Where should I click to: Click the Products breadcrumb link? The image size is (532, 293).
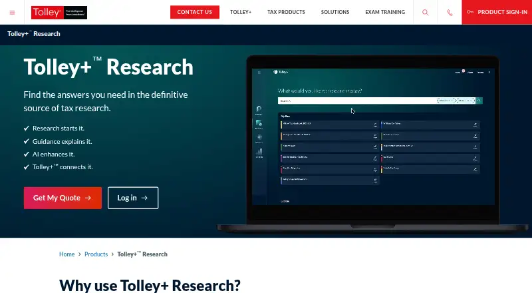tap(96, 254)
